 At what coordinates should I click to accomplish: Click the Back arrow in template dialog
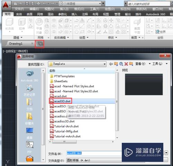click(111, 64)
